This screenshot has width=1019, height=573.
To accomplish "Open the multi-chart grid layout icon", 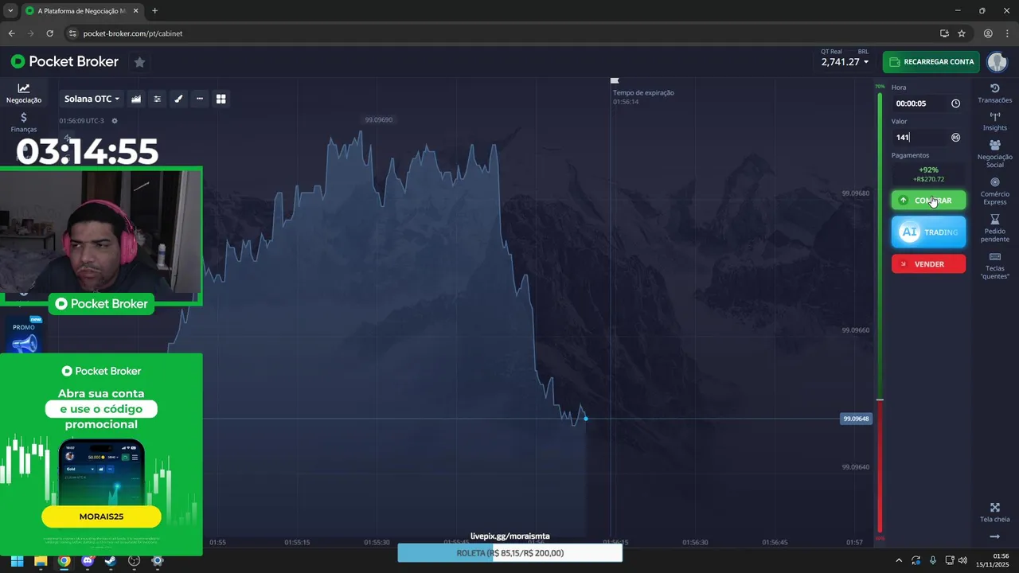I will click(221, 99).
